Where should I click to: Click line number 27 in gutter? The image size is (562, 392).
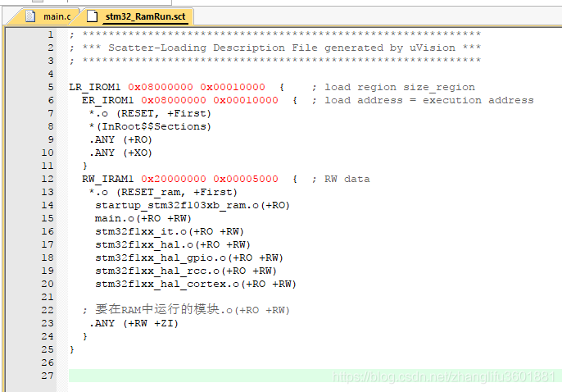pos(48,376)
